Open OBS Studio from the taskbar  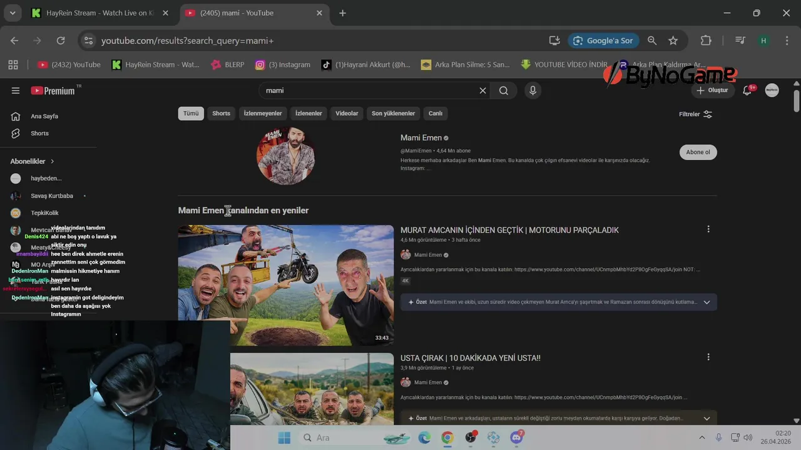471,437
